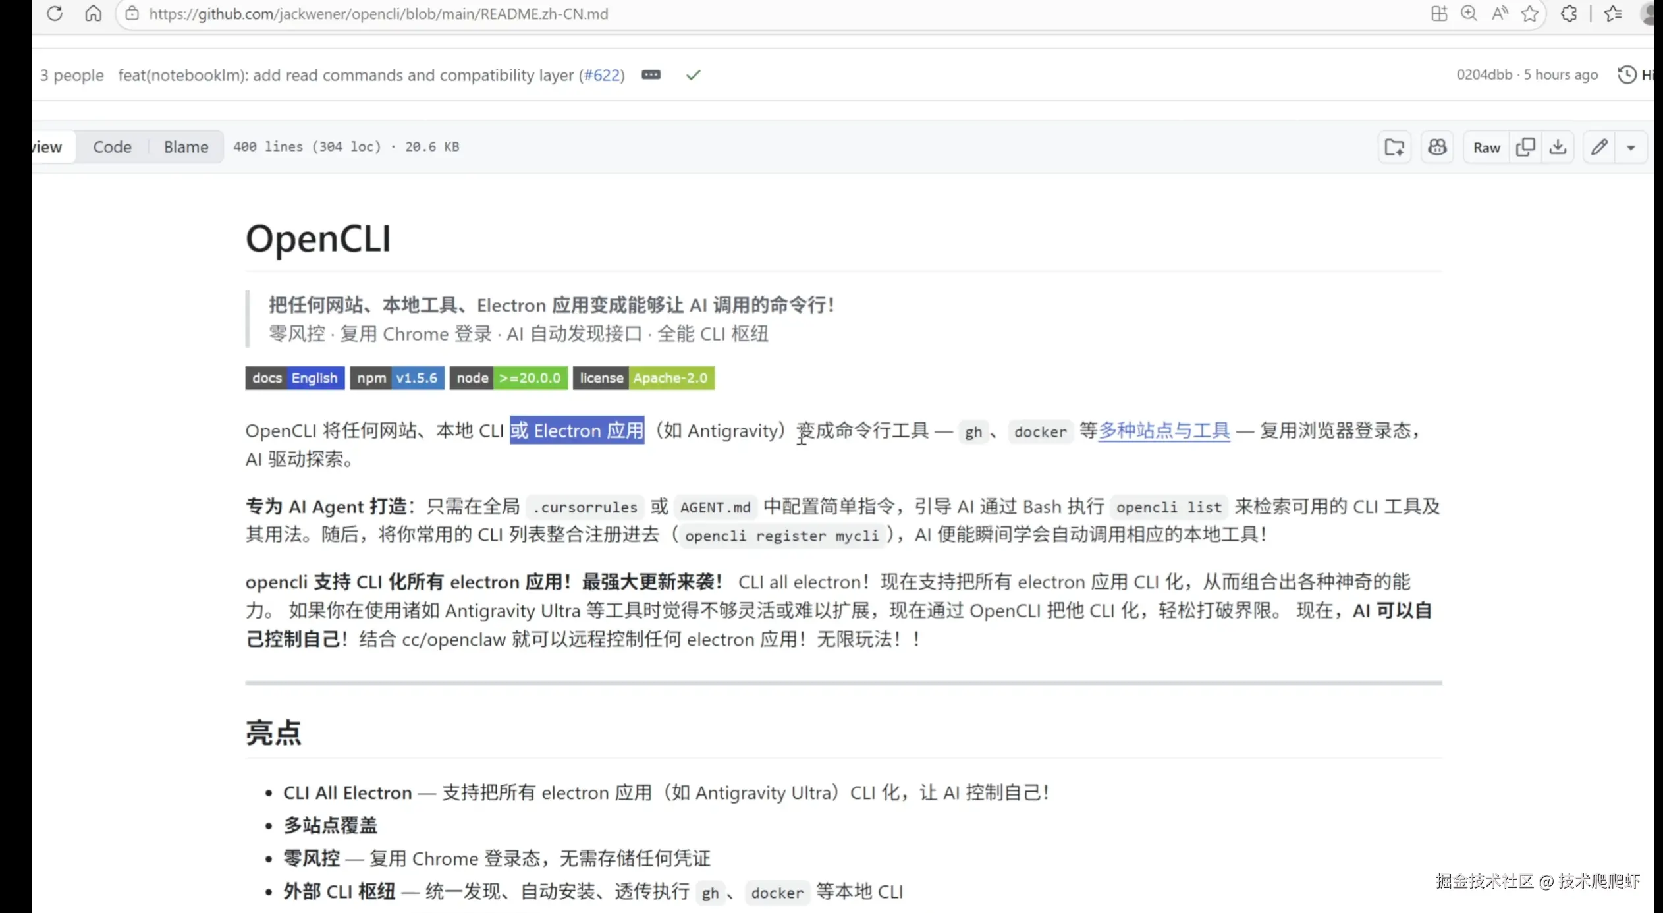Click the green commit status checkmark

[693, 75]
